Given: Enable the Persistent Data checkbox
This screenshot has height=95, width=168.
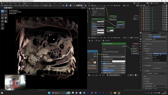Looking at the screenshot, I should pyautogui.click(x=153, y=68).
